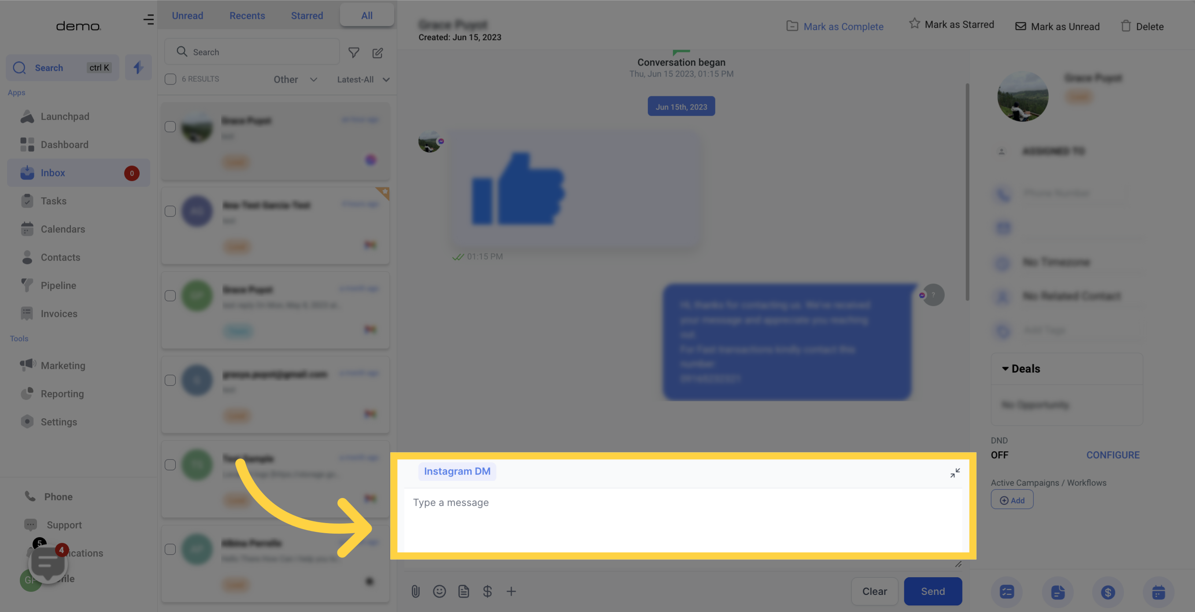Compose a new message with pencil icon
1195x612 pixels.
point(377,53)
